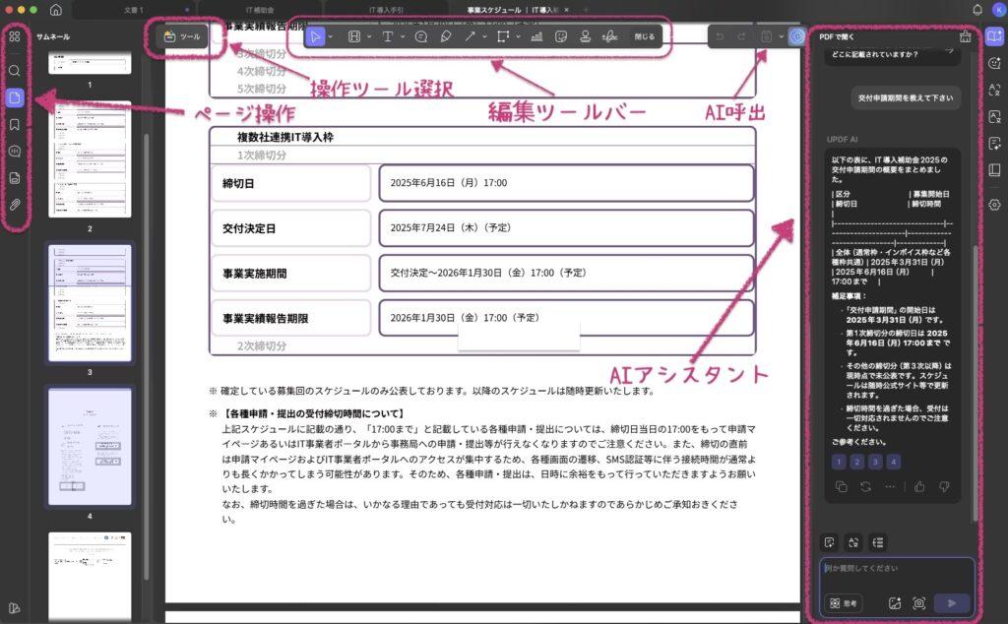The height and width of the screenshot is (624, 1008).
Task: Select the pencil drawing tool
Action: coord(446,36)
